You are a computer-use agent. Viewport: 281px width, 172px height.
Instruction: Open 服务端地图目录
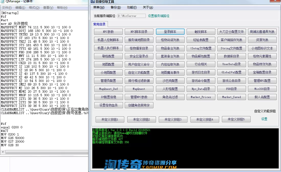[139, 40]
